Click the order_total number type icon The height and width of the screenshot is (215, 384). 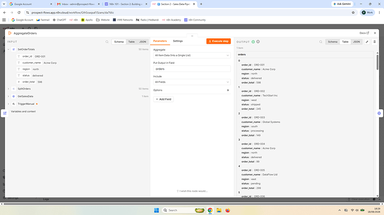click(18, 82)
